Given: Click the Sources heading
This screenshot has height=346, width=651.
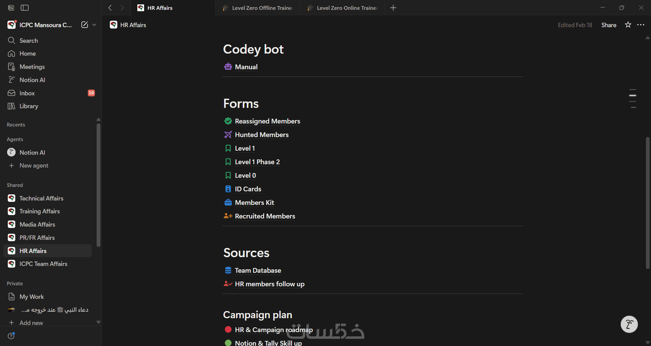Looking at the screenshot, I should [246, 253].
